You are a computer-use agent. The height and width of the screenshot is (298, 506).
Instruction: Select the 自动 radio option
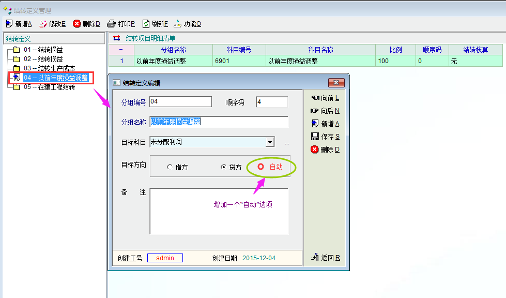[x=261, y=167]
